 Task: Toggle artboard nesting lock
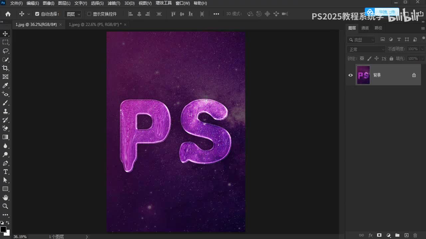point(384,58)
